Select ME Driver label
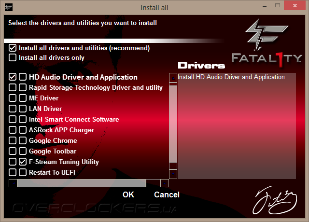The height and width of the screenshot is (222, 309). pos(44,98)
